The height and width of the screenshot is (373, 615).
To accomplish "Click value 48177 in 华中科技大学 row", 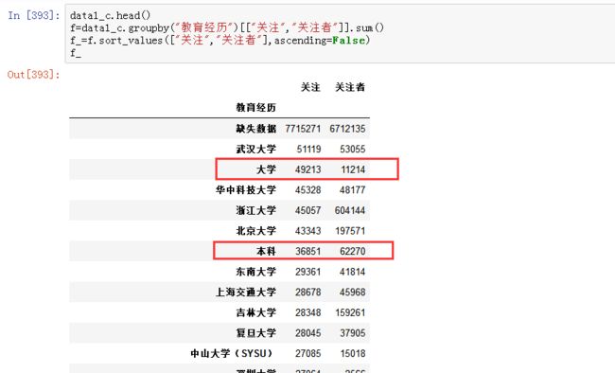I will (353, 190).
